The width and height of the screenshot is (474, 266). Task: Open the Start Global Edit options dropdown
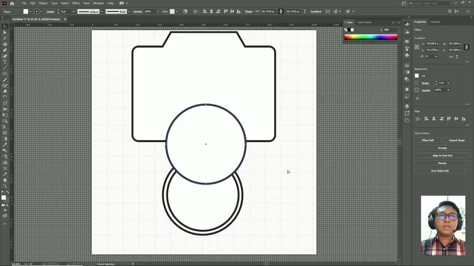[468, 171]
